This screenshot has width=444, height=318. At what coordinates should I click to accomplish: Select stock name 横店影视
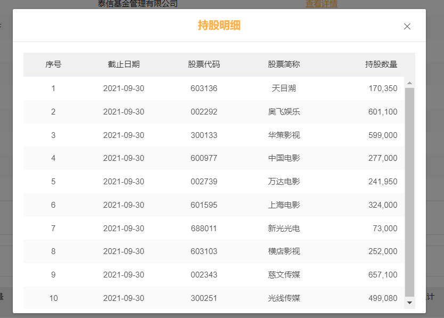point(284,251)
